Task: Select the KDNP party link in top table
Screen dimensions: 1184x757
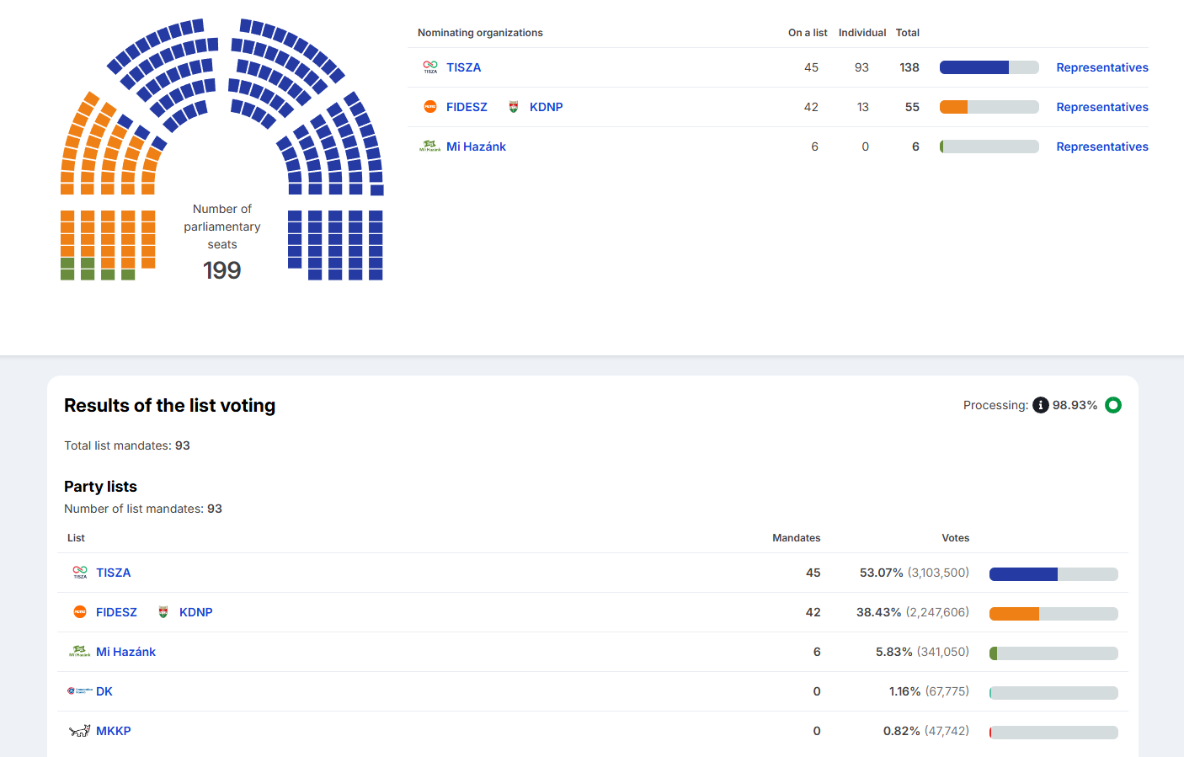Action: tap(546, 107)
